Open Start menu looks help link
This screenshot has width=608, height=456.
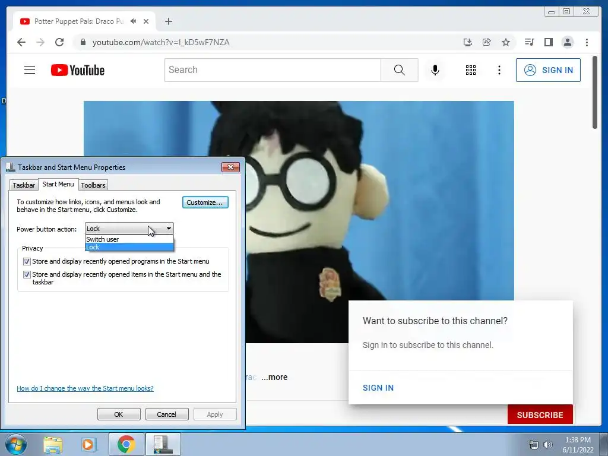[85, 388]
